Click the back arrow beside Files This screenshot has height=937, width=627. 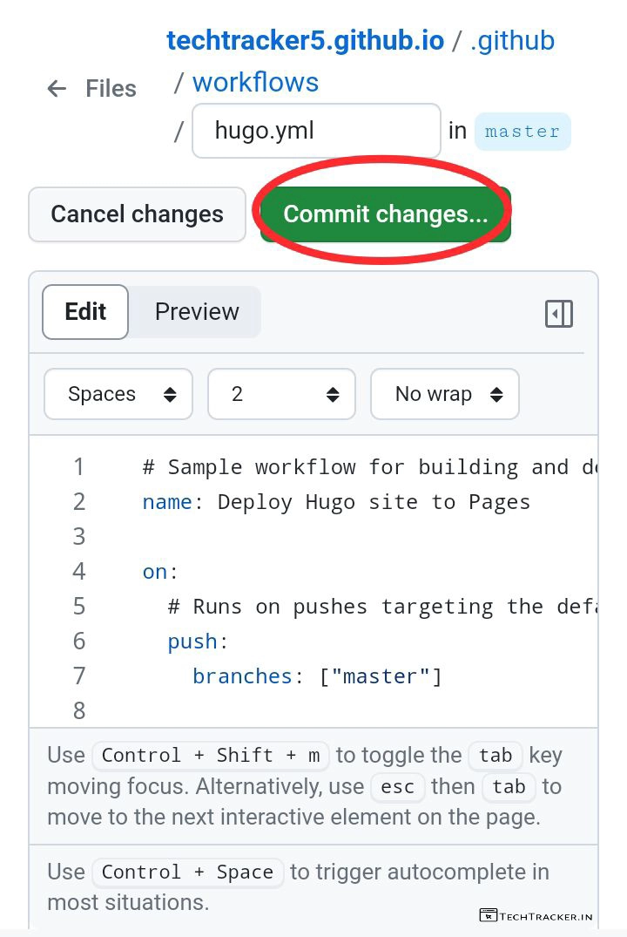57,88
